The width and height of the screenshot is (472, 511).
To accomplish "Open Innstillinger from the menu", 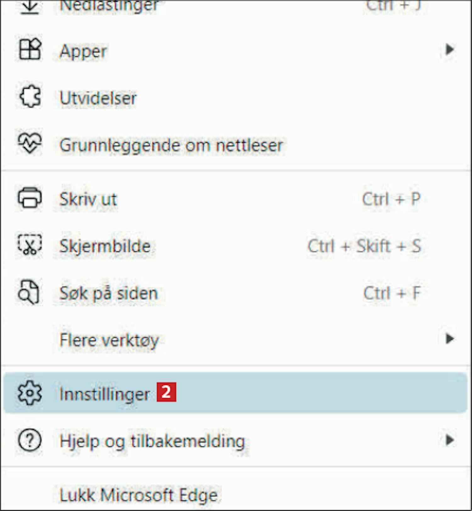I will point(236,393).
